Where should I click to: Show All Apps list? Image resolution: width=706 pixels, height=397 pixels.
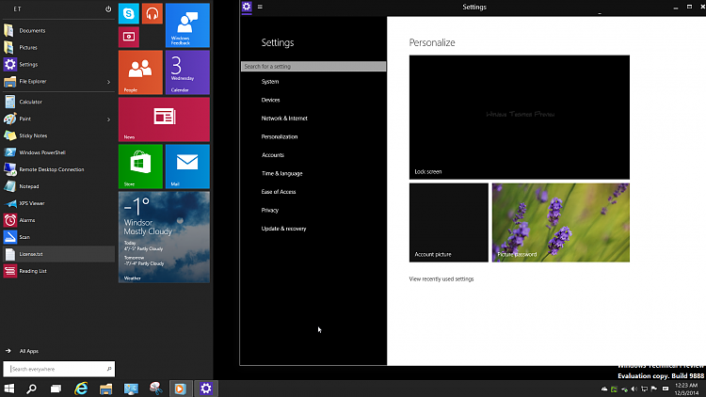[23, 351]
